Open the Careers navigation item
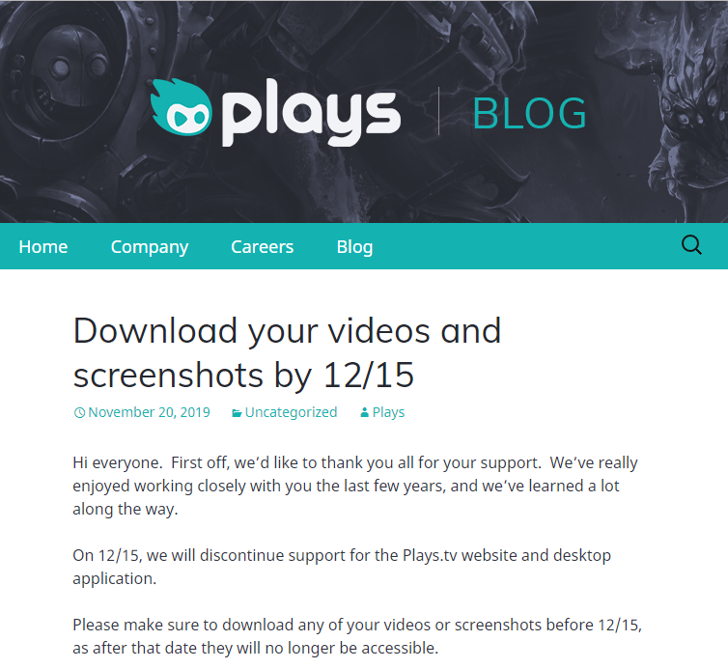The width and height of the screenshot is (728, 669). click(x=263, y=247)
